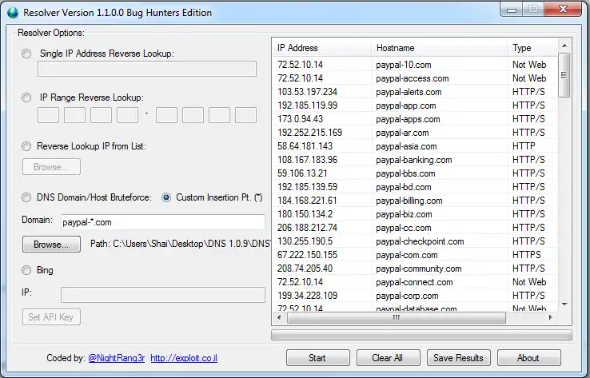Close the Resolver window

[564, 9]
